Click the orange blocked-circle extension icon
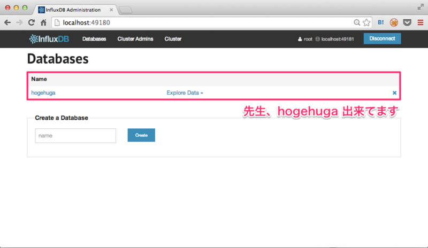Viewport: 428px width, 248px height. [394, 22]
